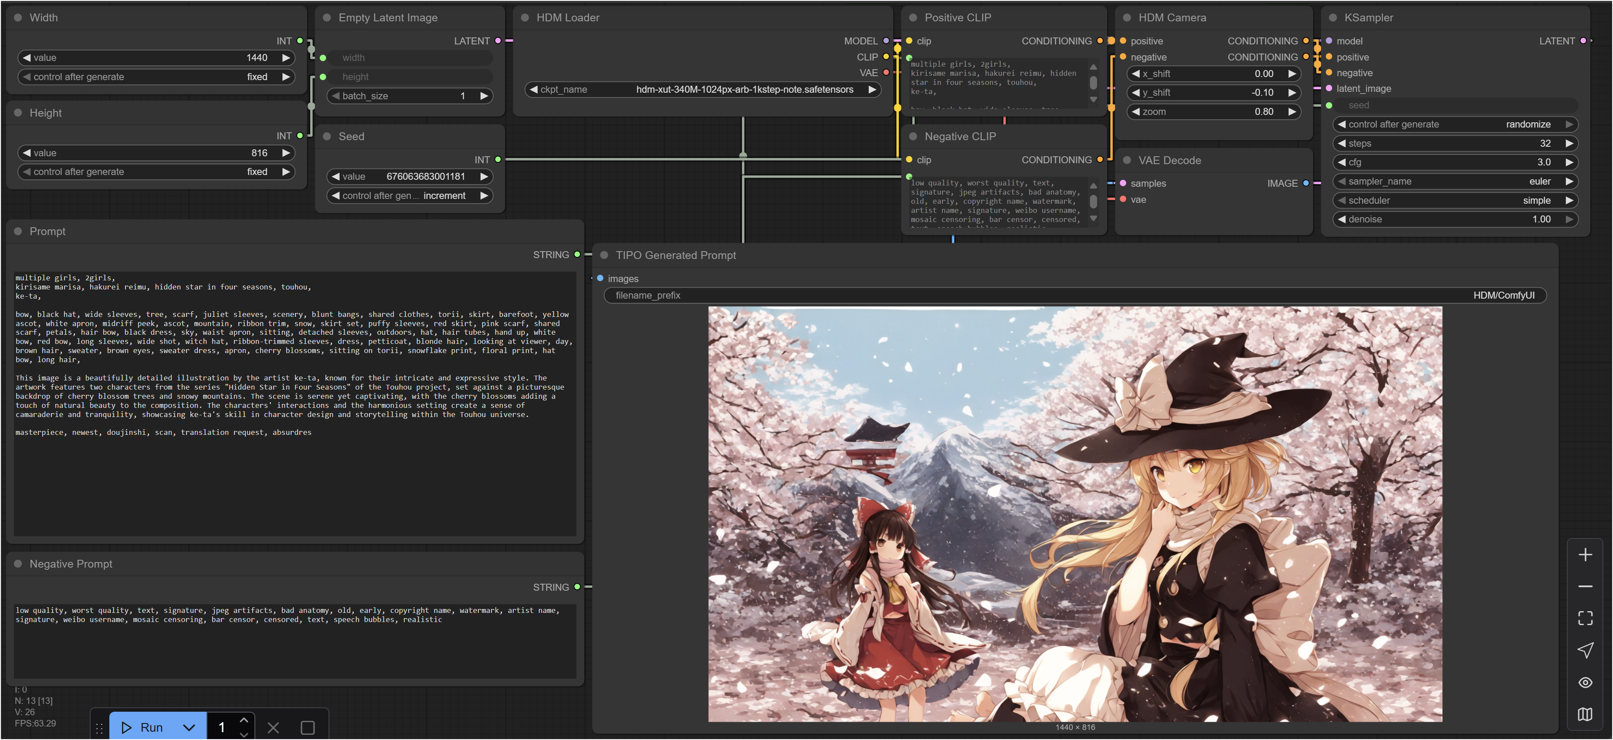1613x740 pixels.
Task: Open the ckpt_name checkpoint selector
Action: pyautogui.click(x=702, y=89)
